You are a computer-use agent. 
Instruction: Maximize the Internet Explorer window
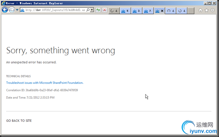[210, 3]
